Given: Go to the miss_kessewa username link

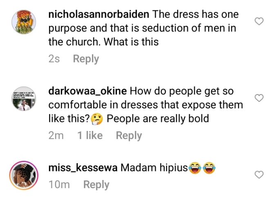Looking at the screenshot, I should click(83, 168).
